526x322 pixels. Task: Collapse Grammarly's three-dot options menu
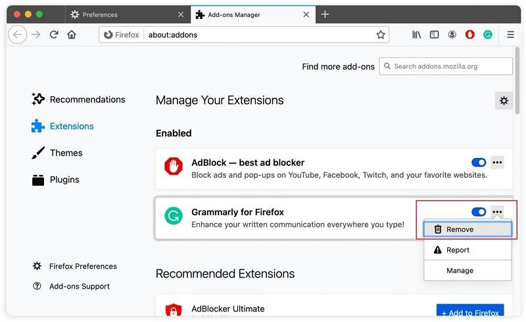pyautogui.click(x=497, y=212)
